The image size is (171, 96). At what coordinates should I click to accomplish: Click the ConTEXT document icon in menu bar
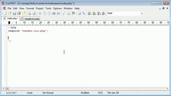5,8
